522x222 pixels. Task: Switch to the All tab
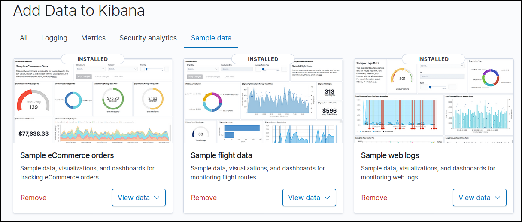24,38
